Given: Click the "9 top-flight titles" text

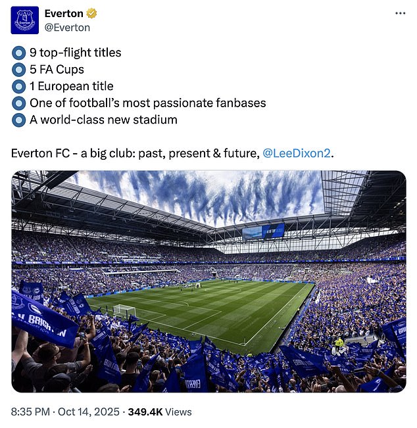Looking at the screenshot, I should point(75,52).
